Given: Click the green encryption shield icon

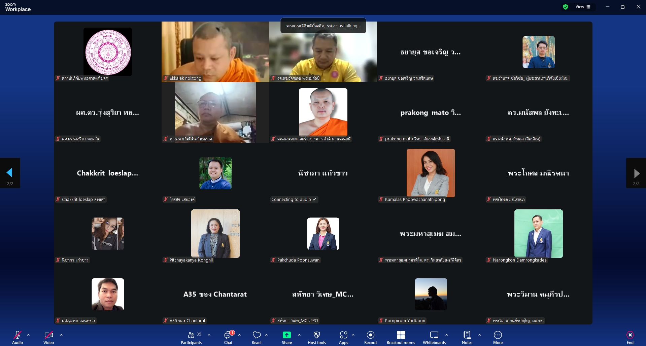Looking at the screenshot, I should (x=566, y=7).
